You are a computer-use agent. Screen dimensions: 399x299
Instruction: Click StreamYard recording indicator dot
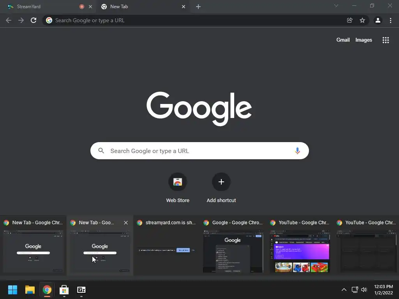(82, 7)
